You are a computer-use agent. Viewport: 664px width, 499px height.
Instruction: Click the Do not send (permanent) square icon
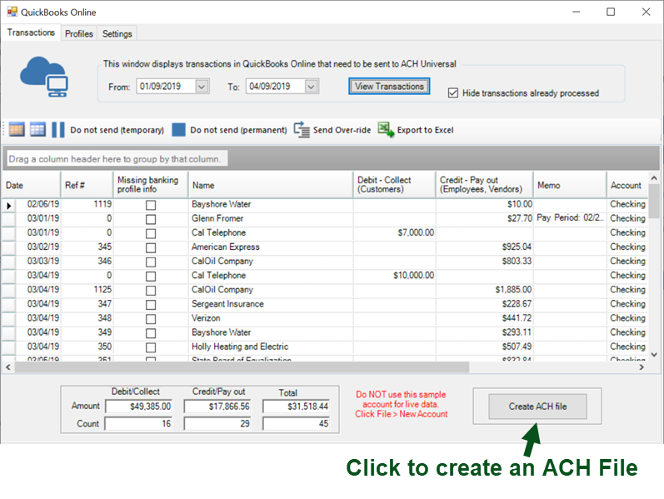pyautogui.click(x=178, y=130)
